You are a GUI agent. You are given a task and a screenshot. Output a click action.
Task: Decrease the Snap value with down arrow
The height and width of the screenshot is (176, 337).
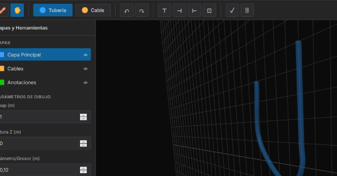(83, 118)
